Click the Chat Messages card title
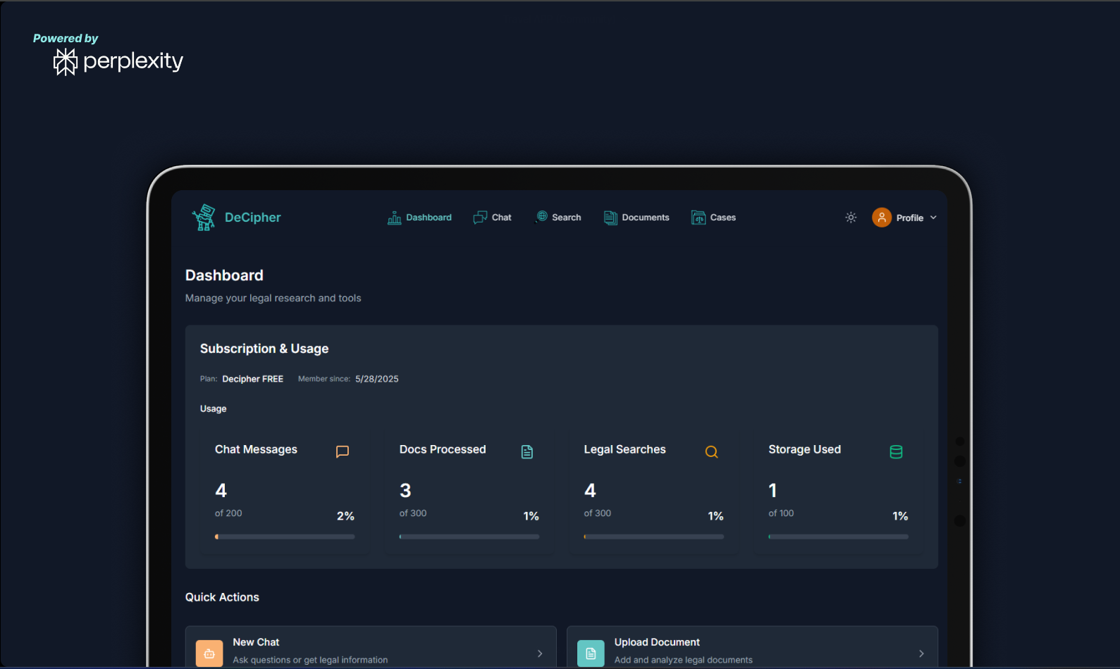The height and width of the screenshot is (669, 1120). point(256,449)
